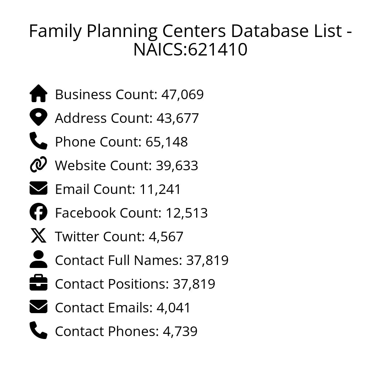This screenshot has width=379, height=379.
Task: Click the Facebook logo icon
Action: 38,212
